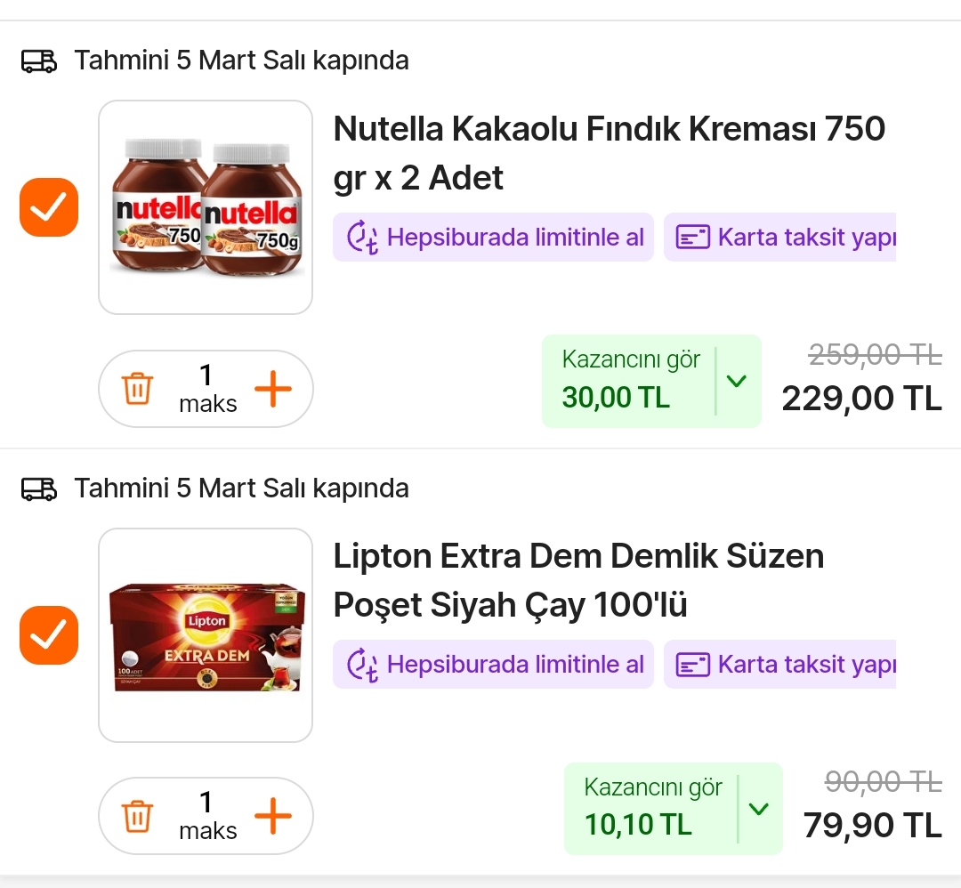Uncheck the Lipton Extra Dem checkbox

(49, 634)
